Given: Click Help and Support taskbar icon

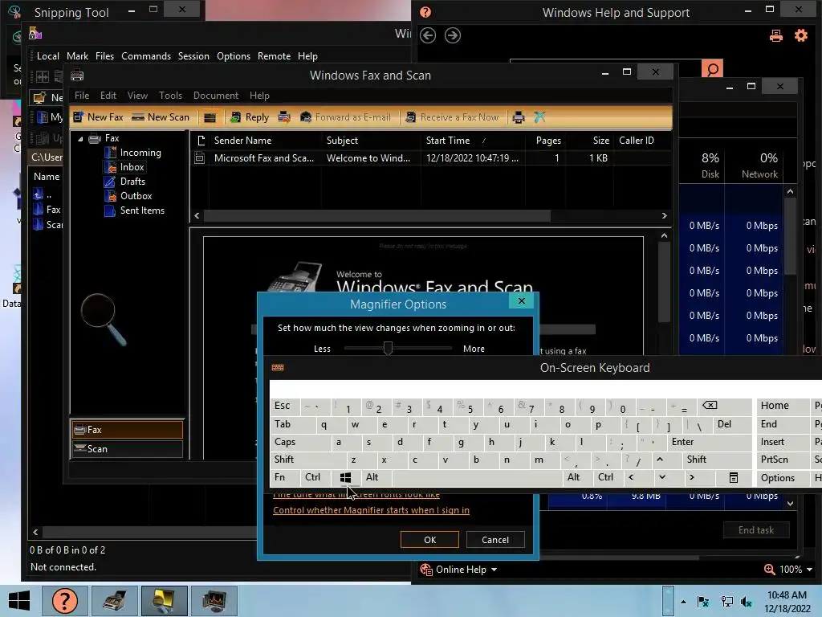Looking at the screenshot, I should (64, 601).
